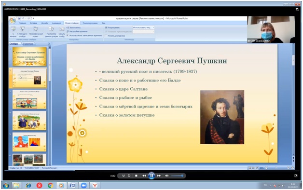Switch to the 'Вставка' ribbon tab
303x190 pixels.
coord(34,23)
